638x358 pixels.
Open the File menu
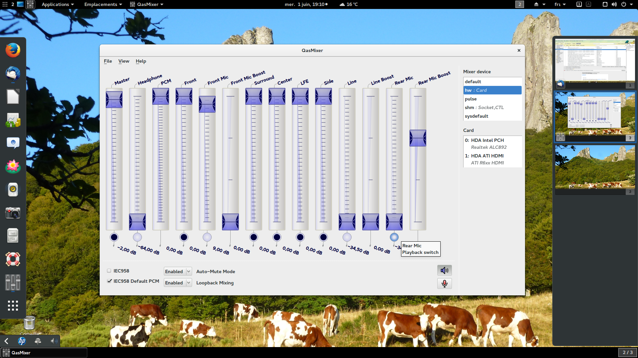(x=108, y=61)
